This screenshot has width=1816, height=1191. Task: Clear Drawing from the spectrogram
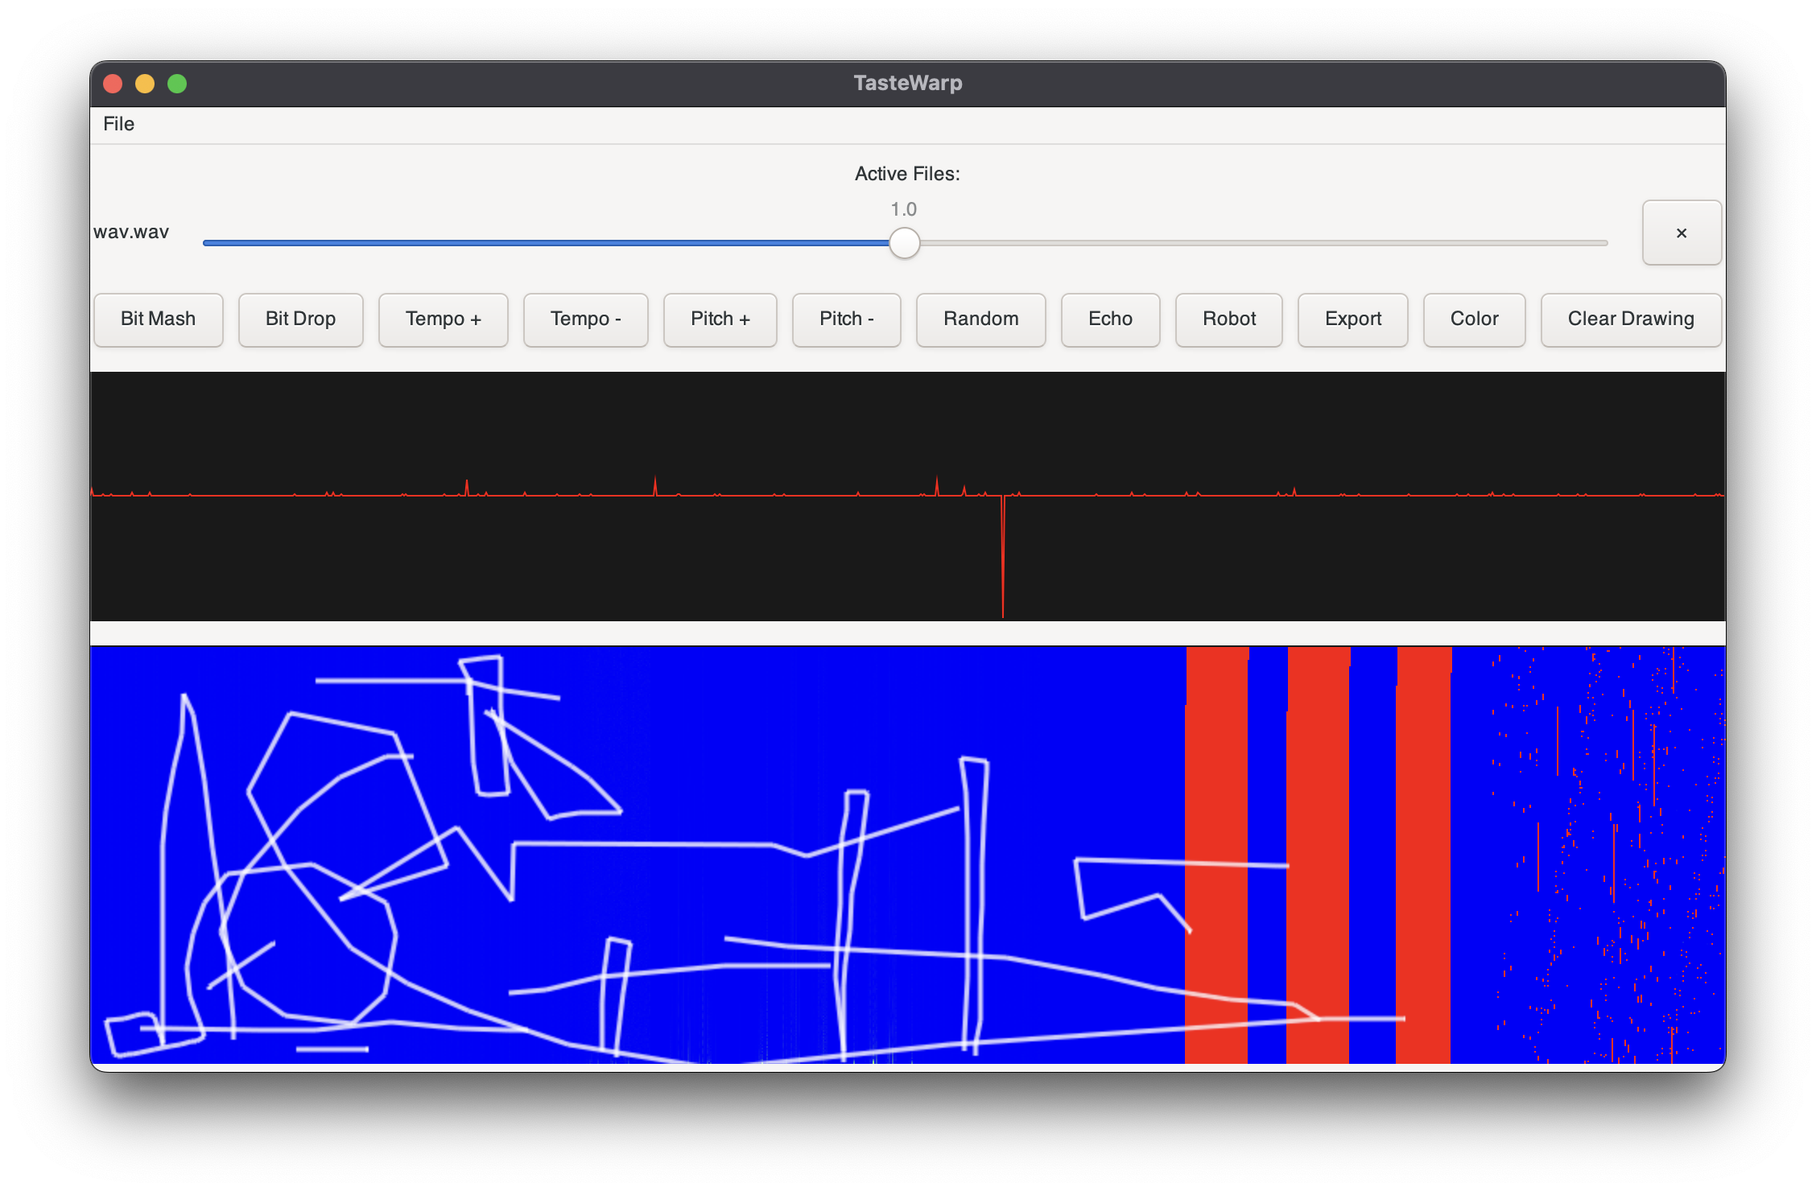(x=1630, y=319)
